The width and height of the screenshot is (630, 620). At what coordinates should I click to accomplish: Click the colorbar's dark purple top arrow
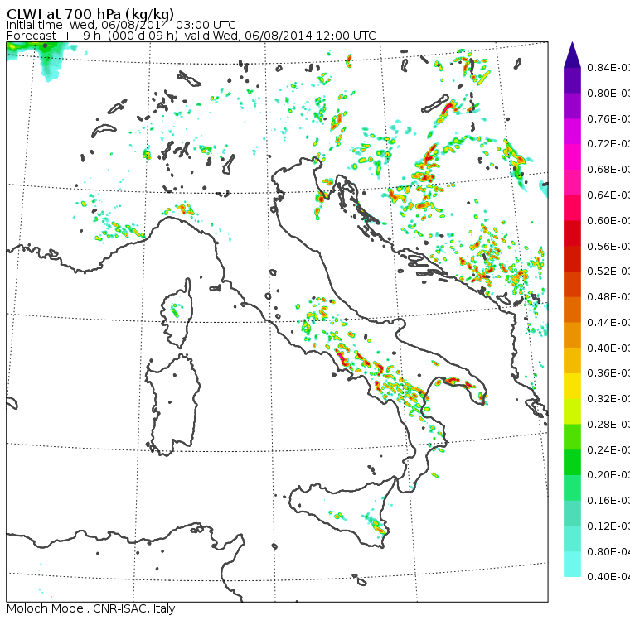[x=572, y=55]
